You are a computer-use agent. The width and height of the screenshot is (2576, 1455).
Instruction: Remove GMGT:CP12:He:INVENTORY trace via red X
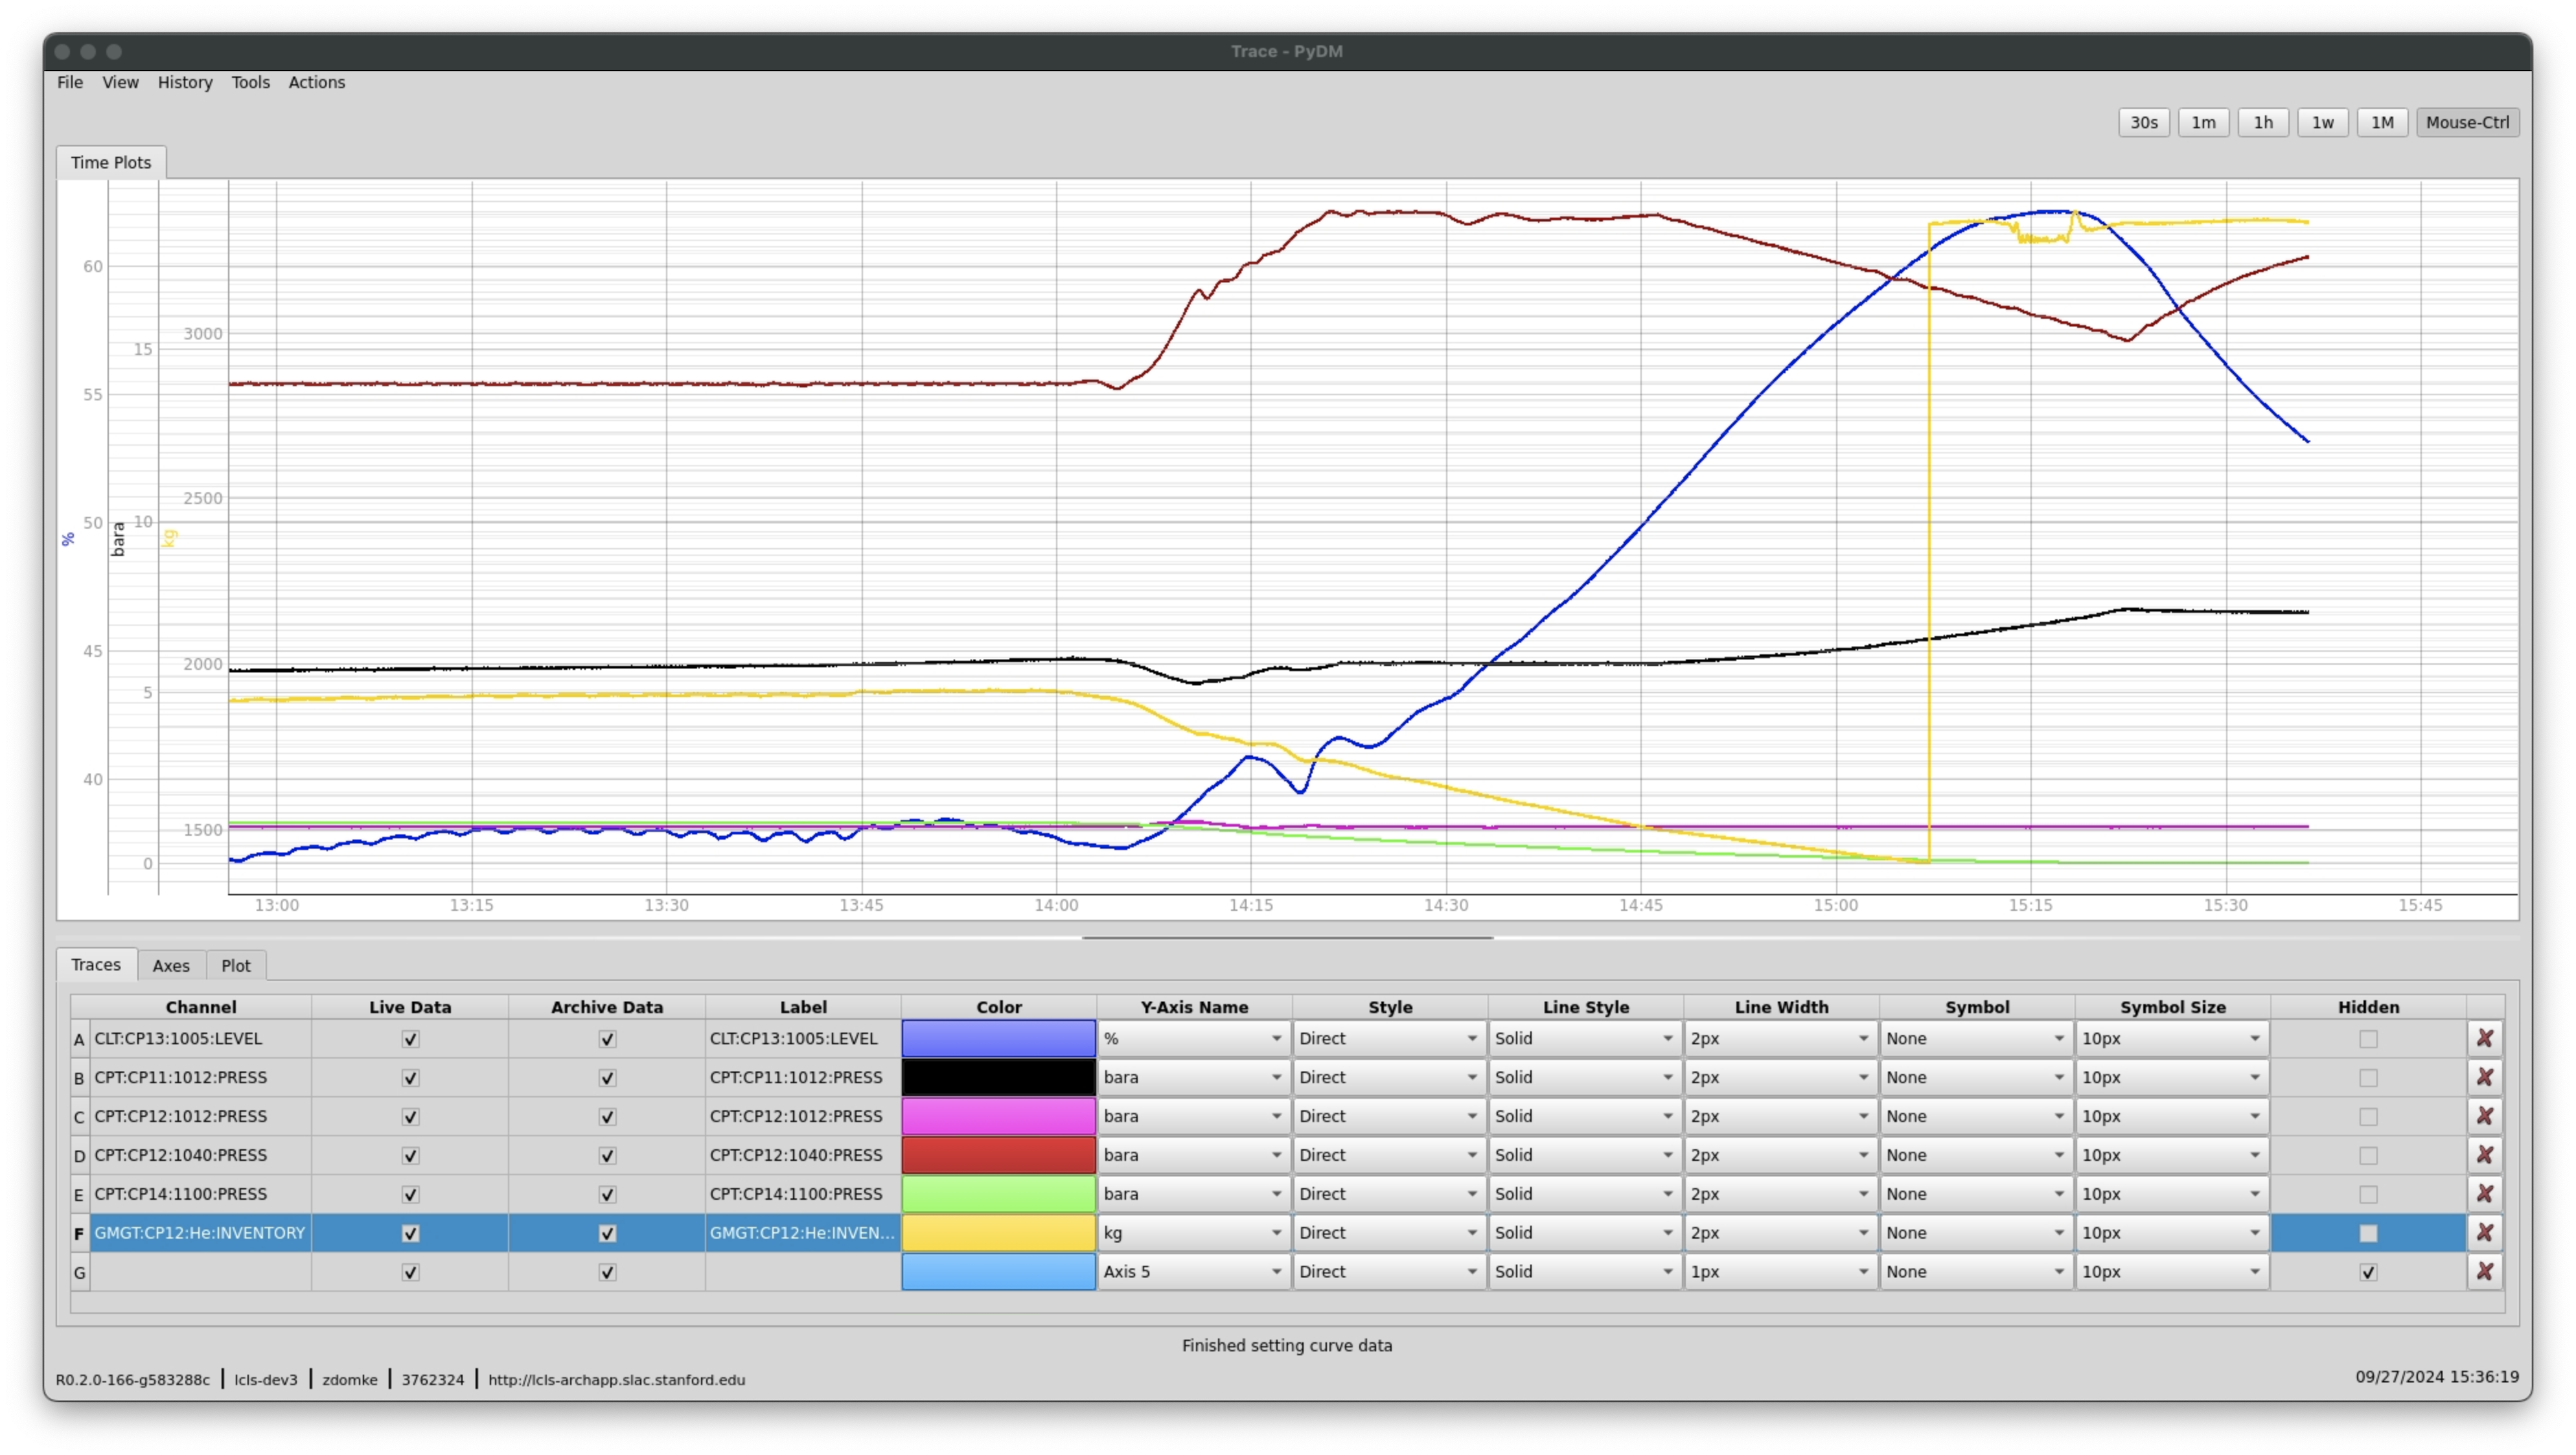click(x=2484, y=1233)
